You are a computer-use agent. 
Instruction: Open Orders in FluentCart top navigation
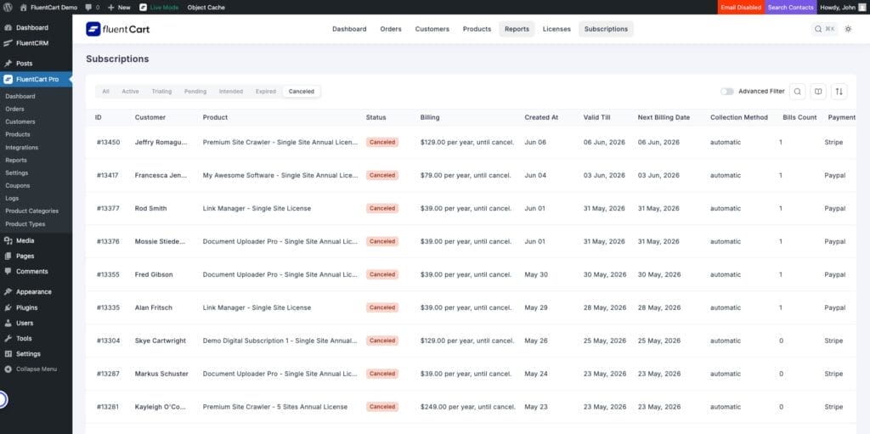pos(391,29)
